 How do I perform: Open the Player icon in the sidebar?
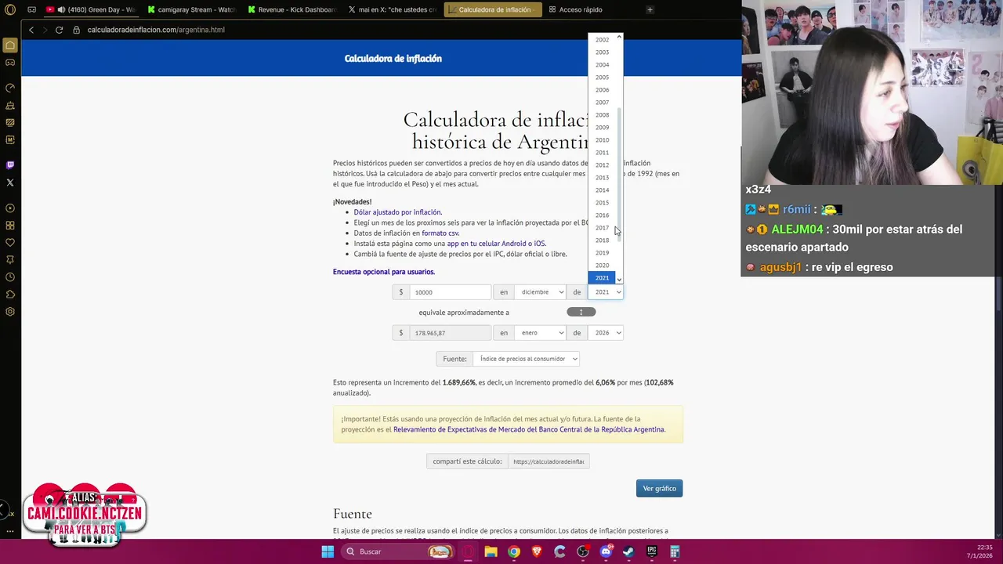point(10,208)
